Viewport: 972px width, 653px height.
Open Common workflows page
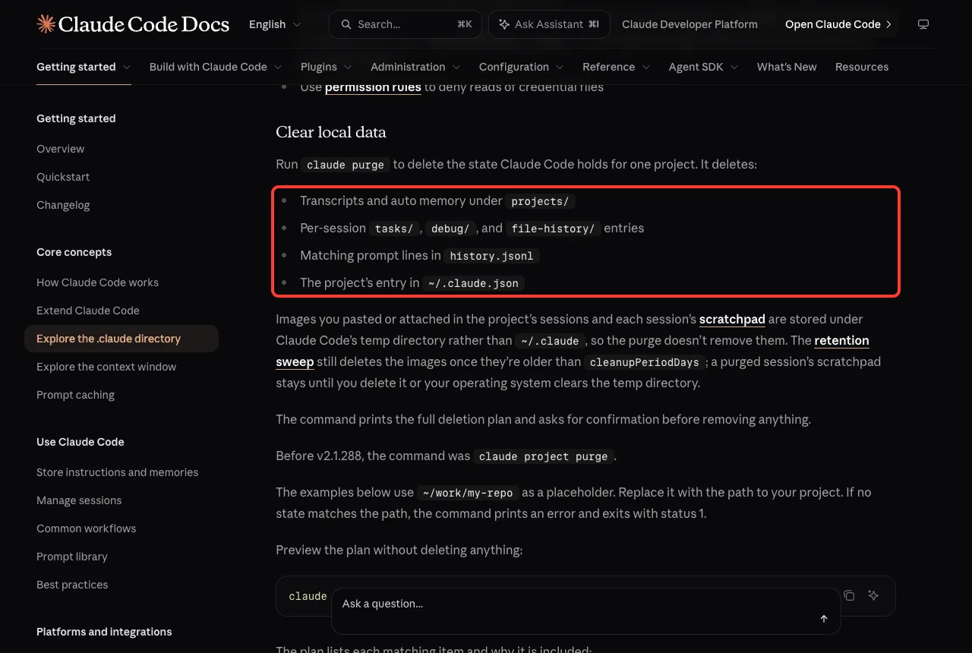[x=87, y=528]
